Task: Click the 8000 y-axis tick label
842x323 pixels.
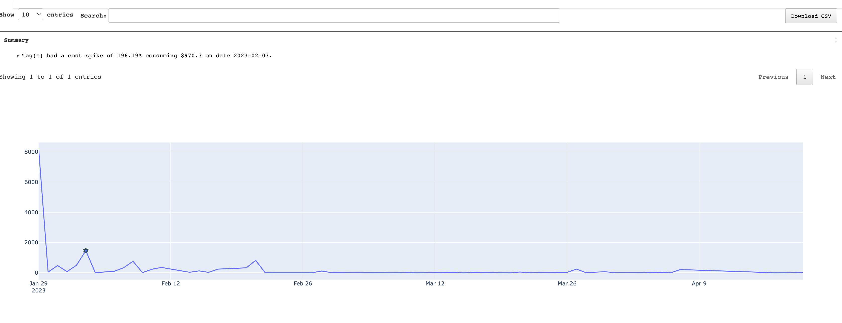Action: 31,152
